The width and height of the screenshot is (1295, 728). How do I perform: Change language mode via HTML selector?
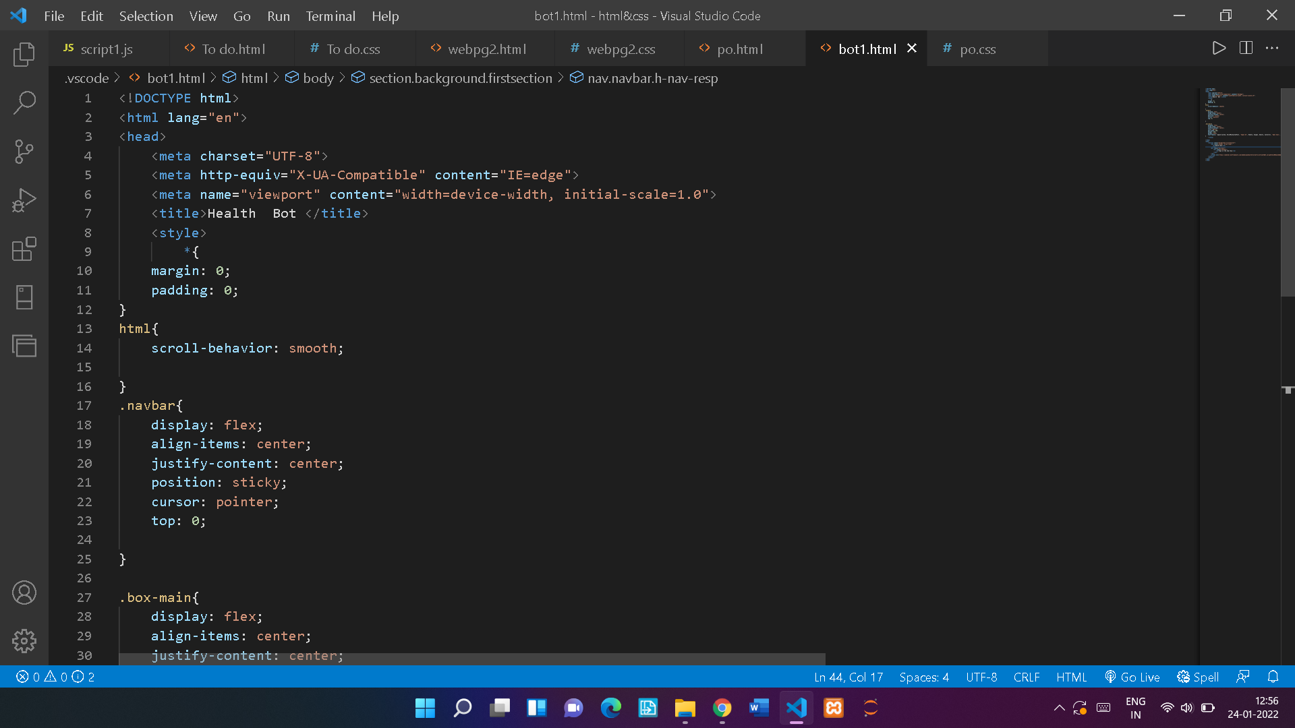pyautogui.click(x=1072, y=677)
